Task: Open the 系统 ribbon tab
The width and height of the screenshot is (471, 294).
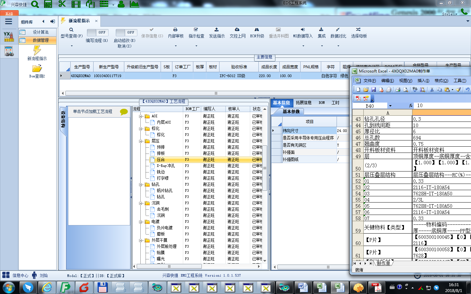Action: (x=9, y=13)
